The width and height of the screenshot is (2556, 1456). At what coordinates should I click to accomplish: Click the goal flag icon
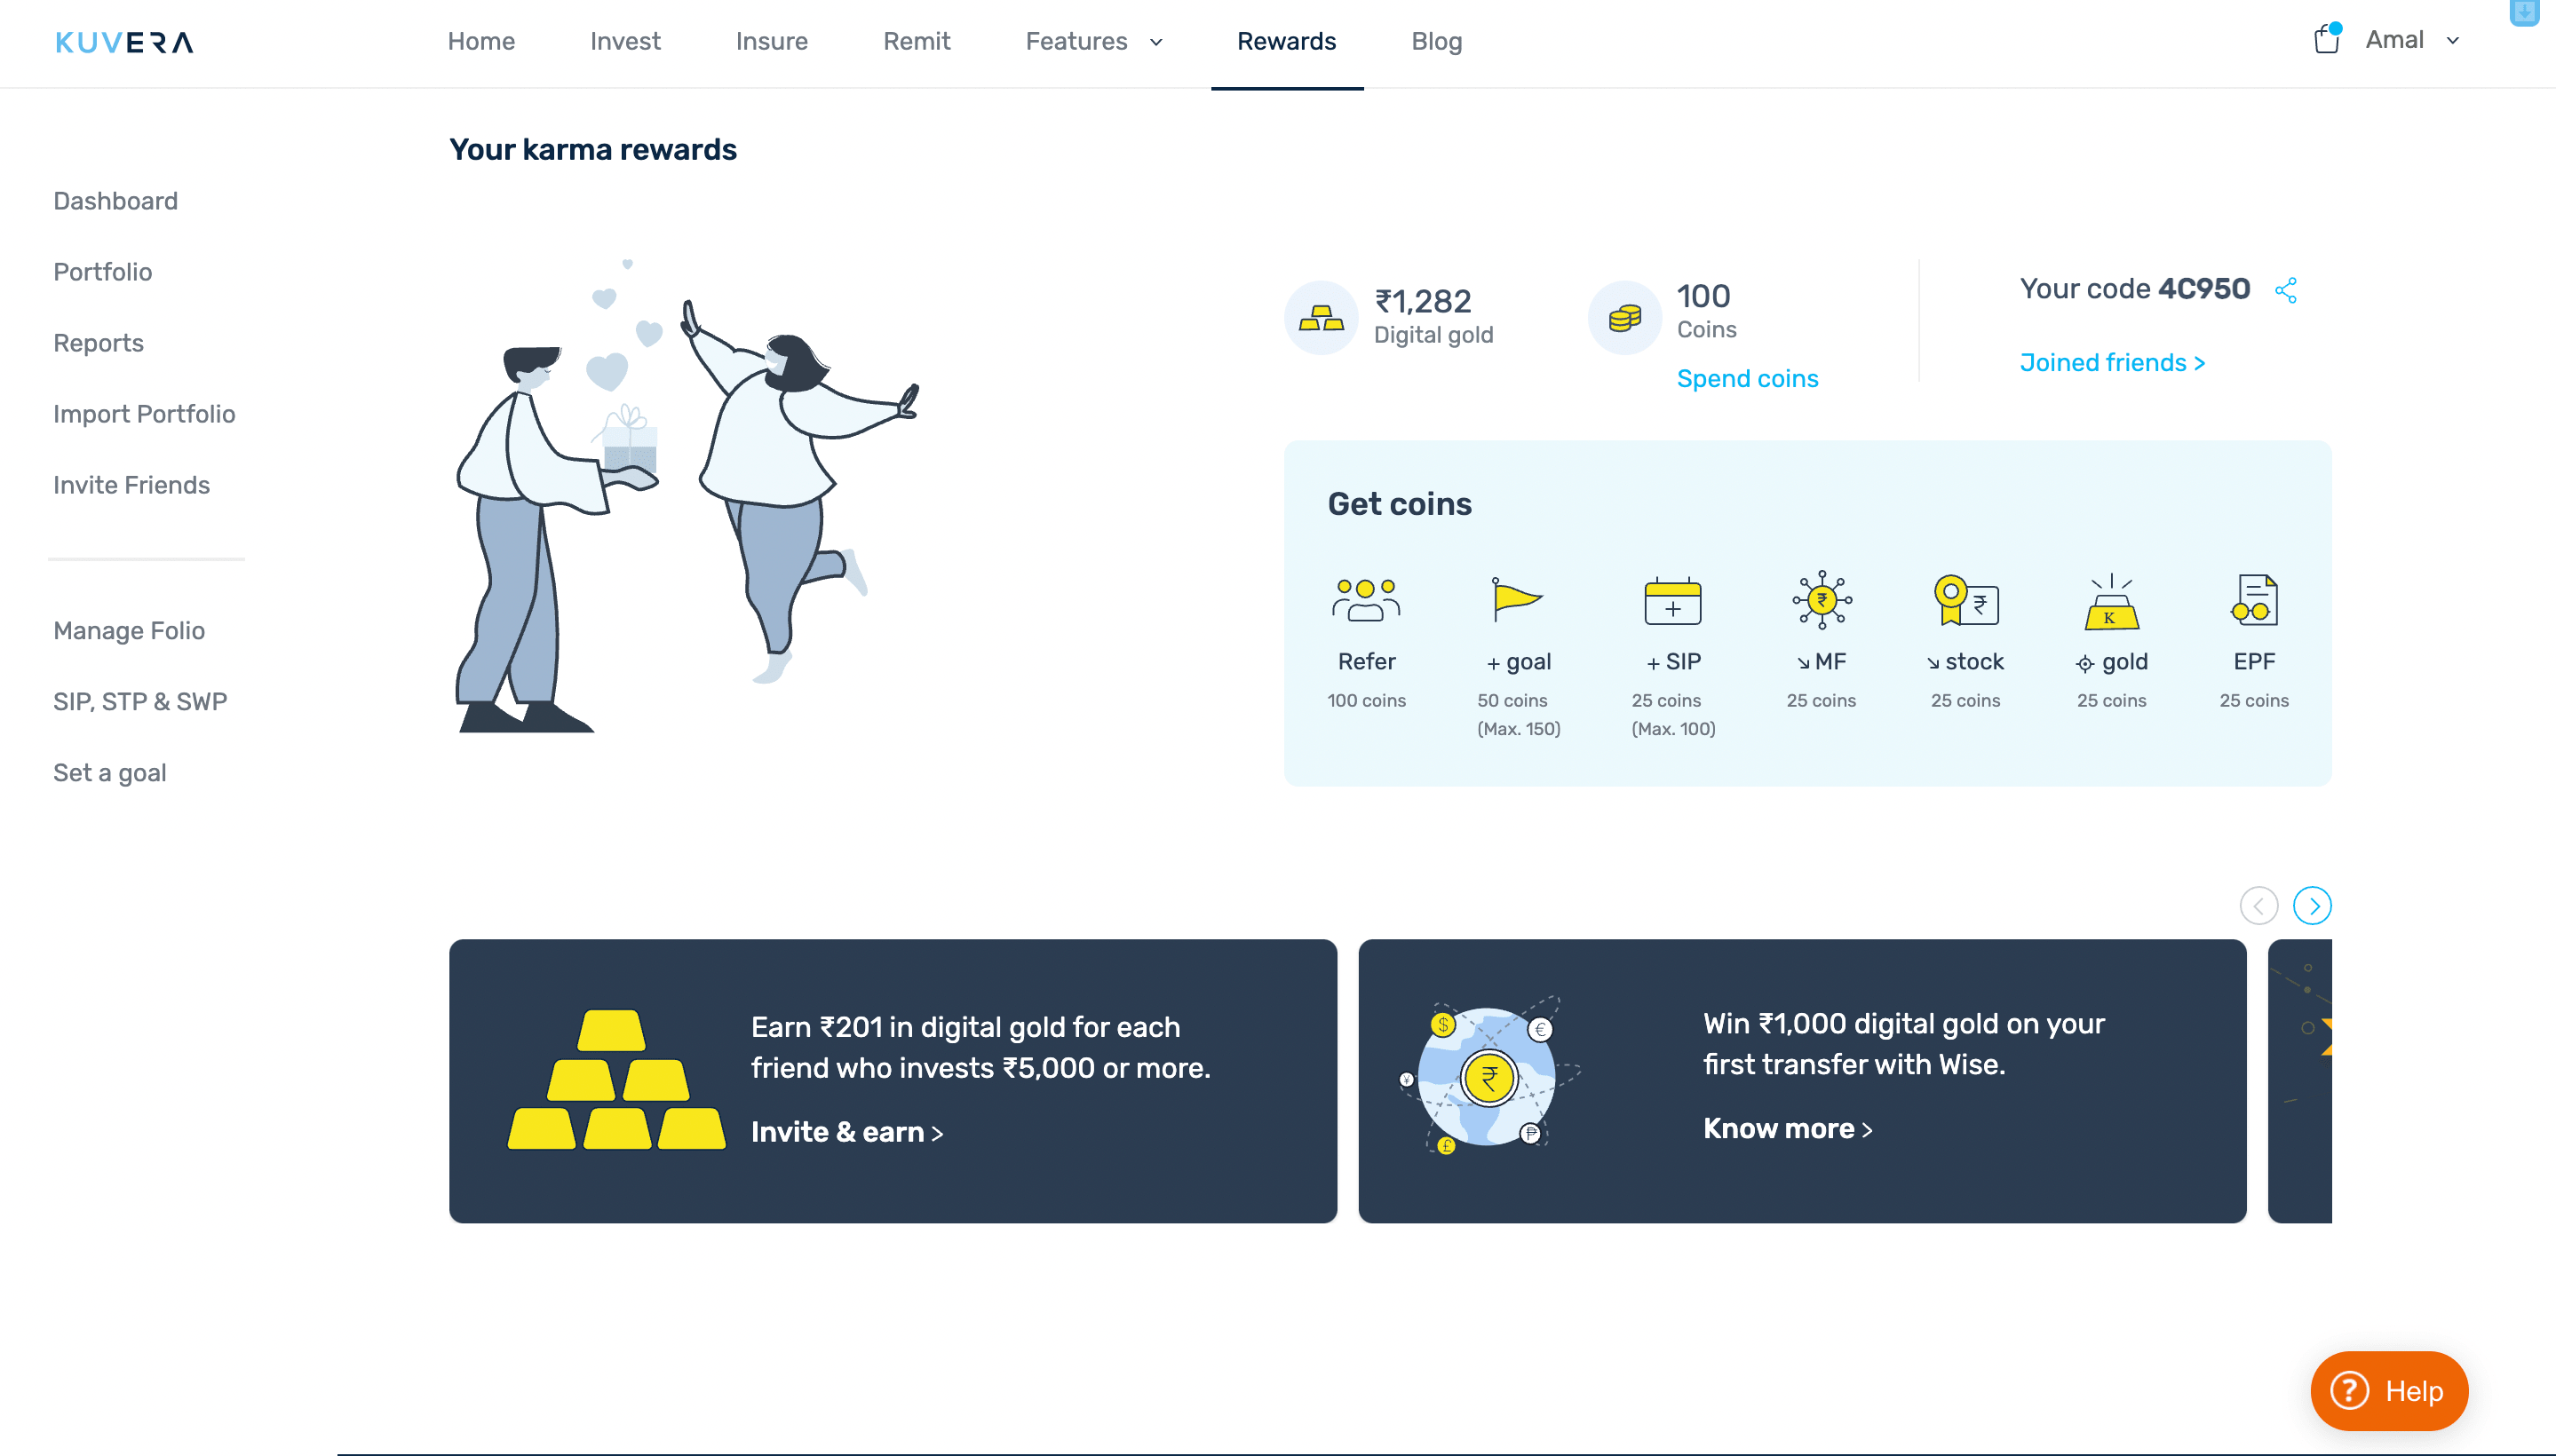(1516, 600)
